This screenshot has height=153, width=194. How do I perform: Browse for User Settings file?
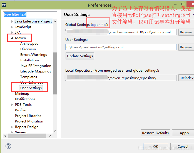point(186,47)
